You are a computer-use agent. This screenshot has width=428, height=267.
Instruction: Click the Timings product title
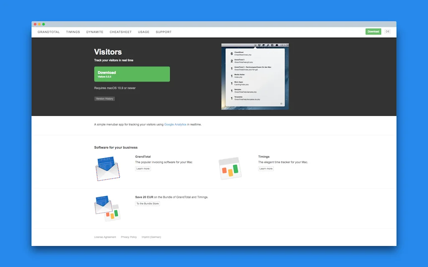click(264, 157)
